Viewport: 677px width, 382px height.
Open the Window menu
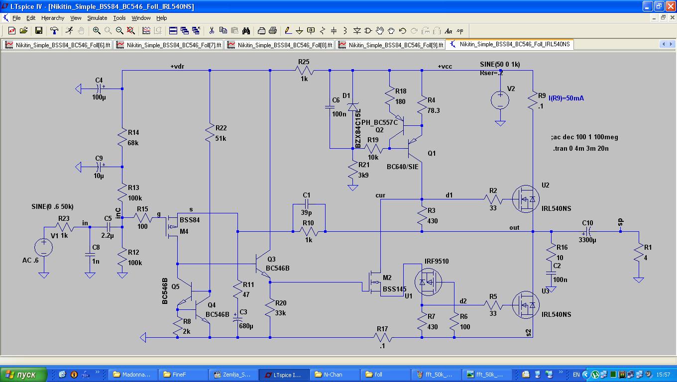click(141, 18)
